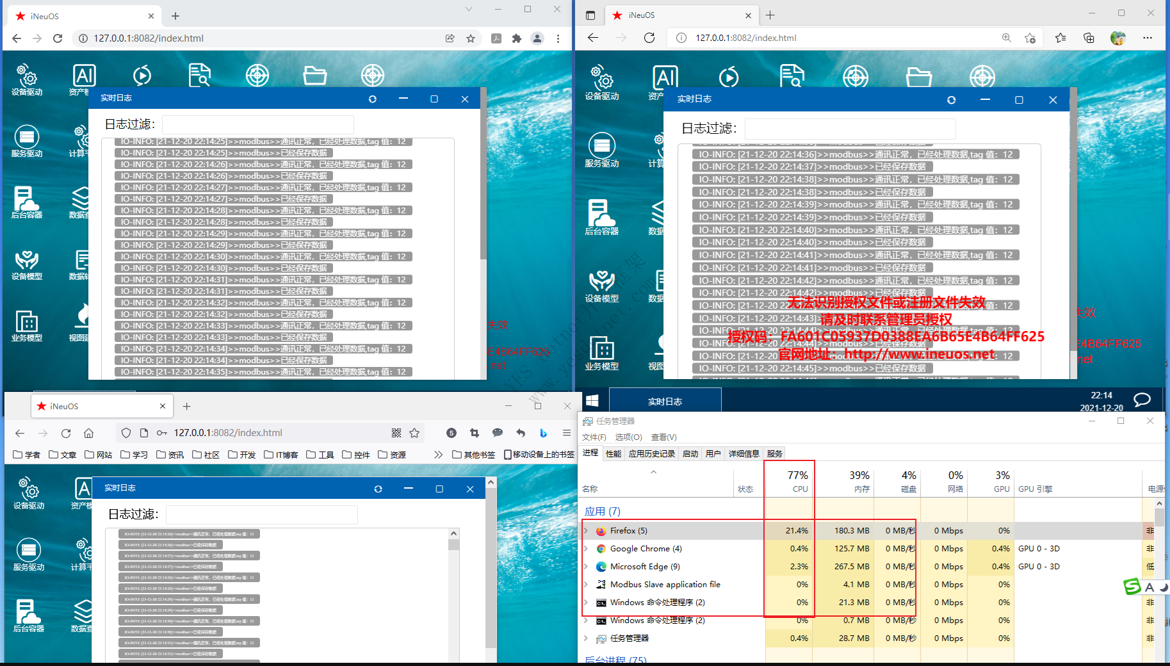This screenshot has height=666, width=1170.
Task: Expand 任务管理器 process row
Action: (586, 638)
